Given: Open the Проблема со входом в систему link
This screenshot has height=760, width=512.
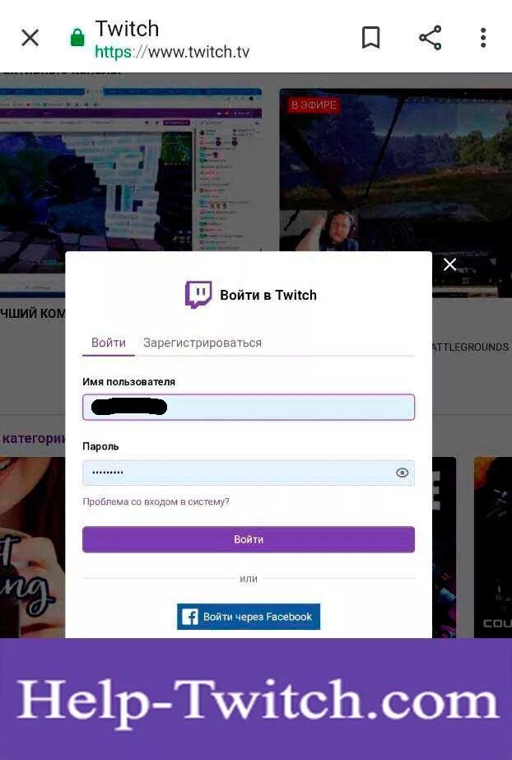Looking at the screenshot, I should 156,501.
